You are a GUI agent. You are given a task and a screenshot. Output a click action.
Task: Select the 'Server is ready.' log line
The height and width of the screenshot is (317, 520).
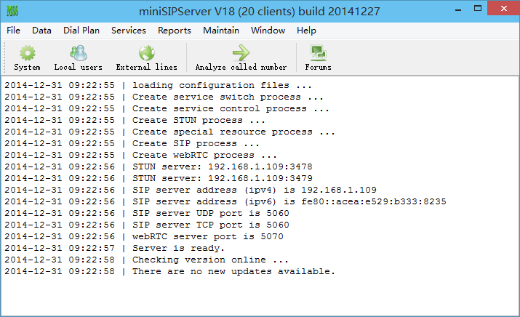pos(114,248)
